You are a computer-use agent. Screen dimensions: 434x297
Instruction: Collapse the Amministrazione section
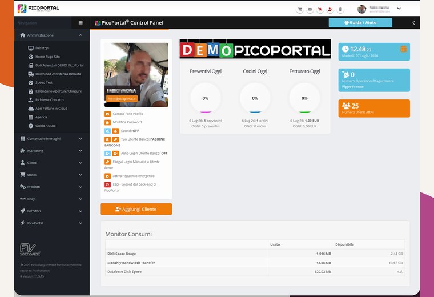tap(51, 35)
